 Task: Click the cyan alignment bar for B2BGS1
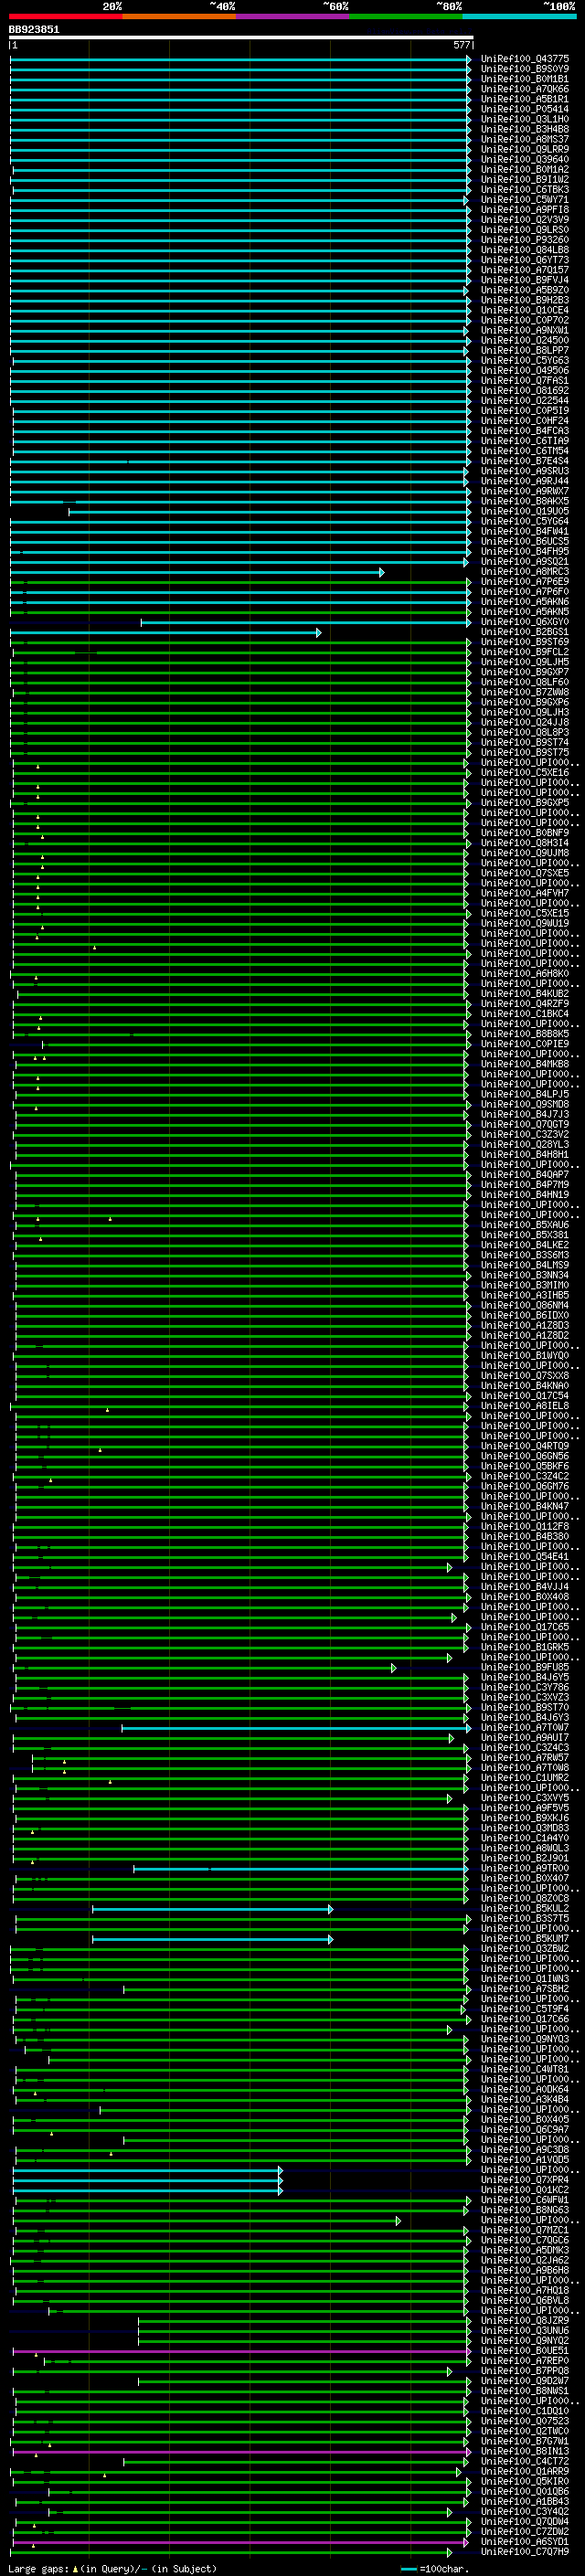tap(166, 633)
